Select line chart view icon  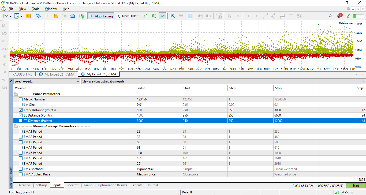coord(163,16)
